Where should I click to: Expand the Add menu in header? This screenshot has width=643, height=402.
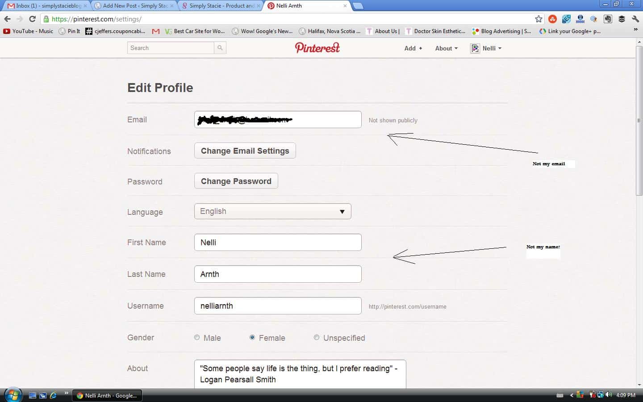413,48
